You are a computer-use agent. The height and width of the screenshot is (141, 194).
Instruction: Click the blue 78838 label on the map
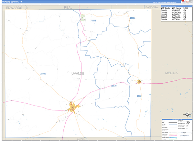[93, 21]
